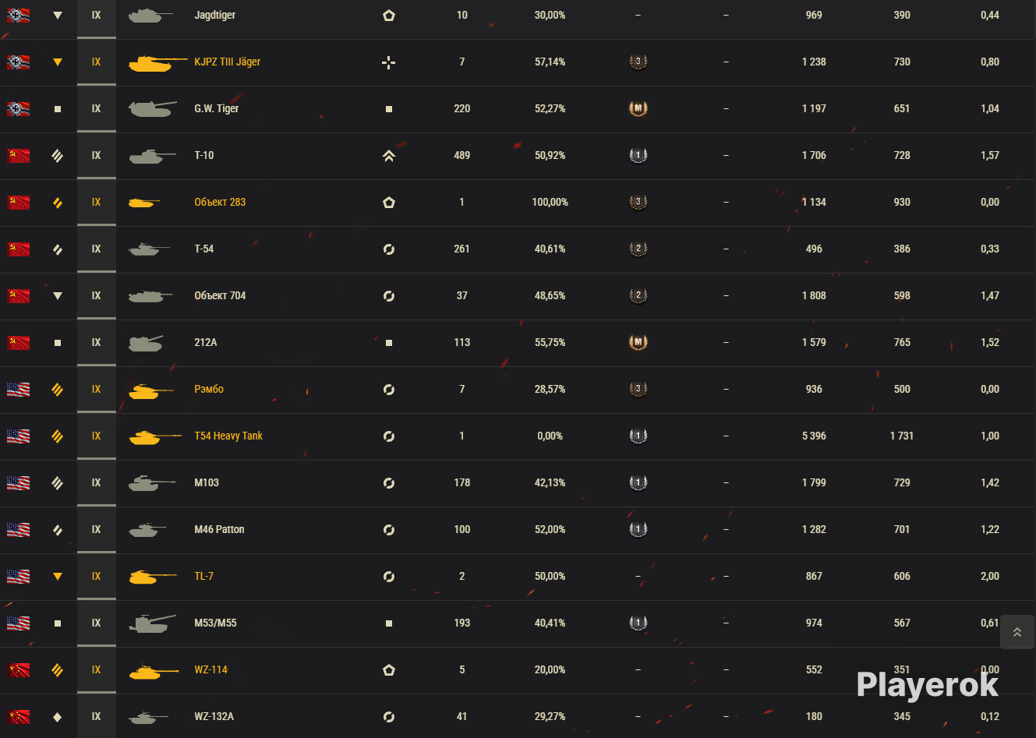Click the crosshair role icon for KJPZ TIII Jäger
Viewport: 1036px width, 738px height.
pyautogui.click(x=389, y=62)
